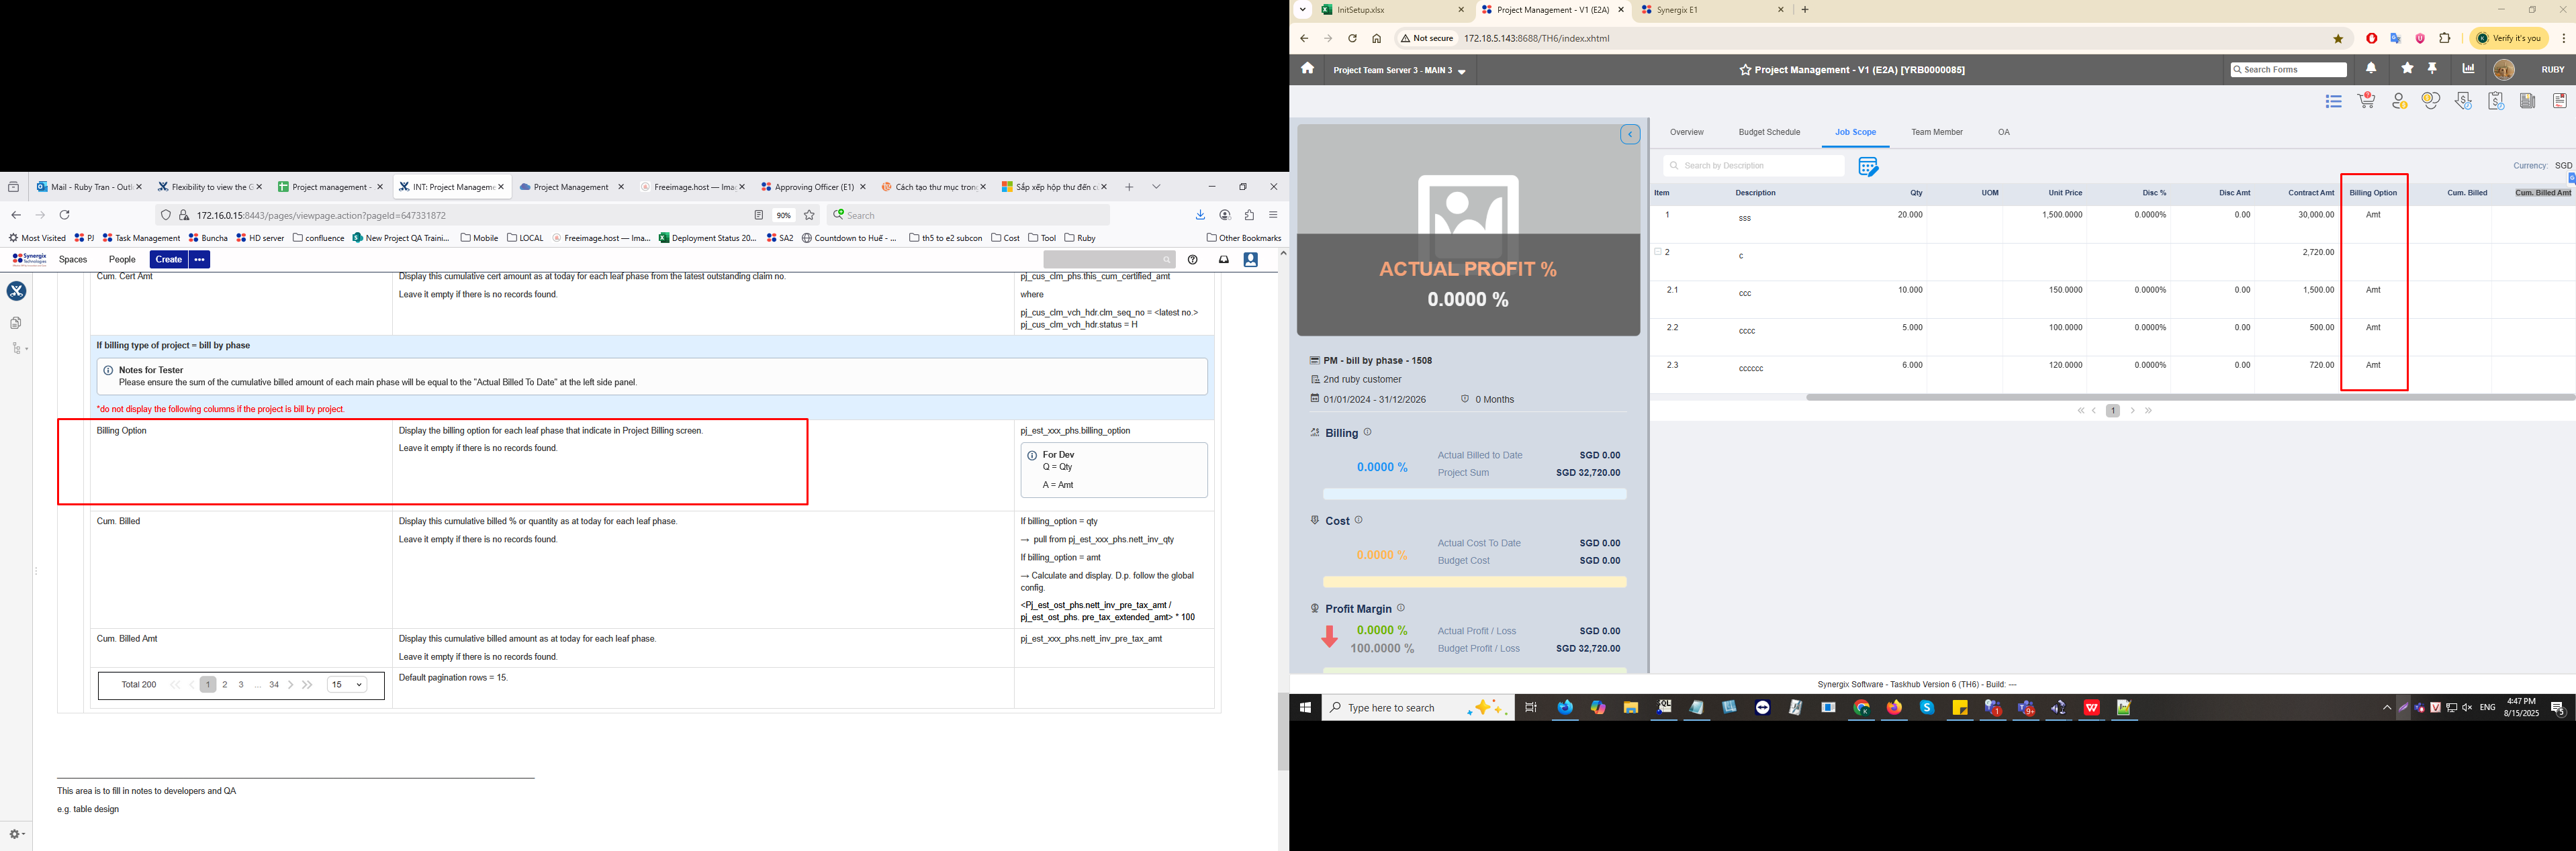The height and width of the screenshot is (851, 2576).
Task: Collapse the left project summary panel
Action: pos(1630,135)
